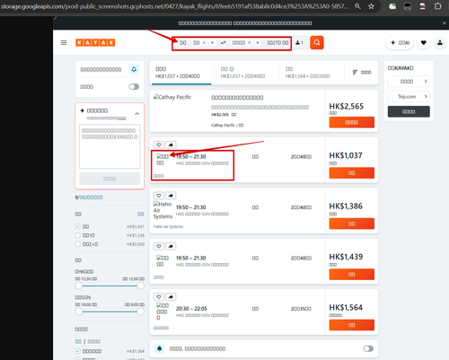
Task: Open the other sort options dropdown
Action: pos(362,73)
